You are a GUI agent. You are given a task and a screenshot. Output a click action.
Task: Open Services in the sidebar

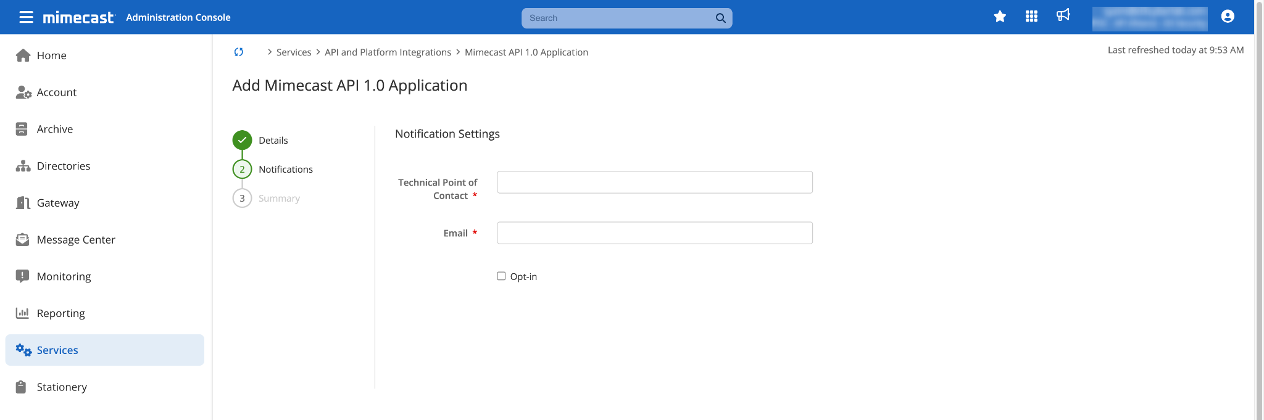click(57, 350)
